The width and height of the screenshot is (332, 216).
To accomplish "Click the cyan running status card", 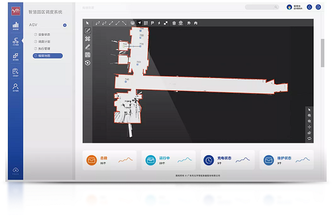I will [x=169, y=160].
